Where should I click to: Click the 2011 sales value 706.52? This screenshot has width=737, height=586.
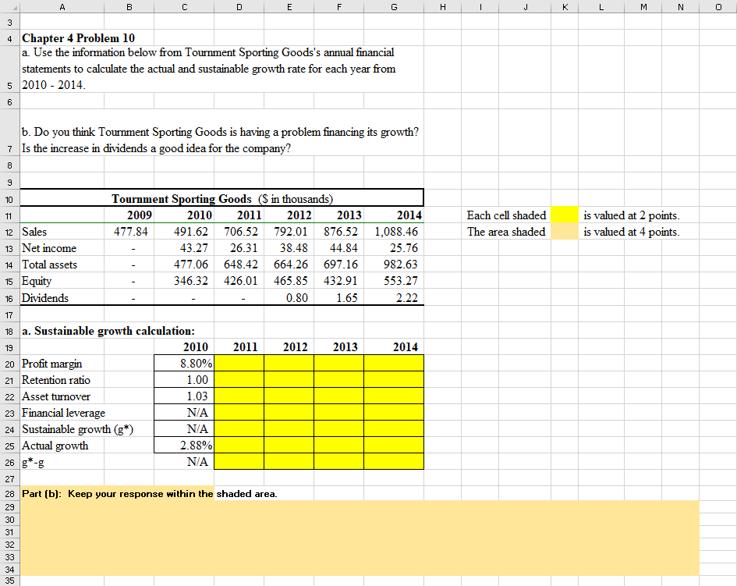click(241, 232)
